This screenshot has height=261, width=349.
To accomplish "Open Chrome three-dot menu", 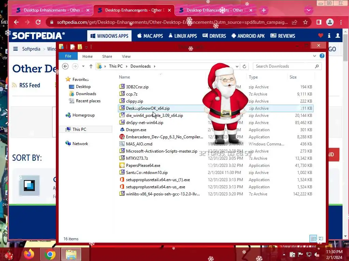I will tap(341, 22).
